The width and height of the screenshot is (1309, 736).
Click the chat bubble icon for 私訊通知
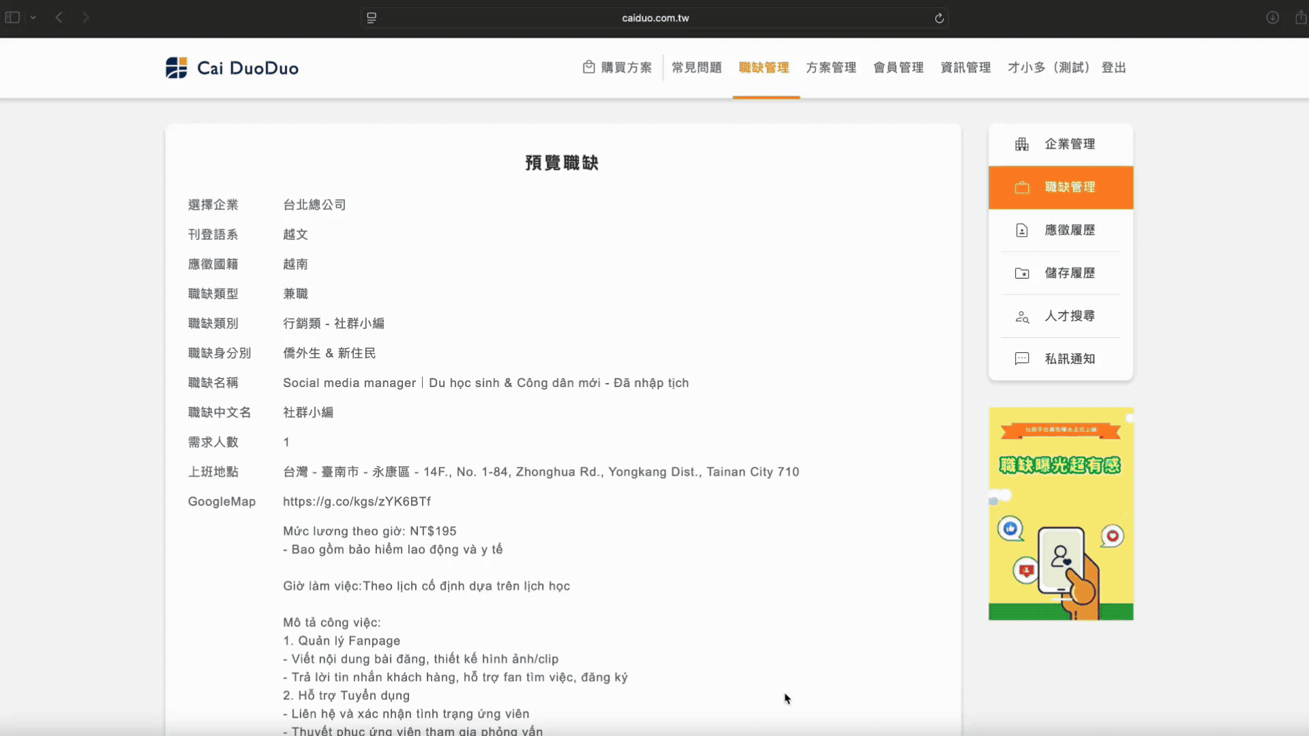(x=1021, y=359)
